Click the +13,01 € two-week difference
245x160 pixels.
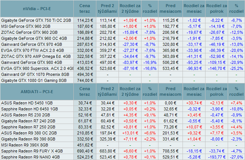point(130,133)
